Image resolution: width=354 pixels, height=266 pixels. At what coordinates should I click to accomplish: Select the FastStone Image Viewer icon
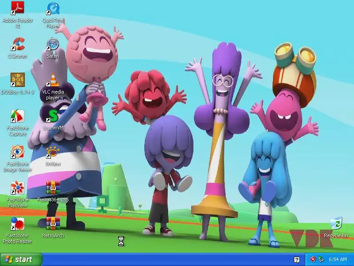pos(18,152)
